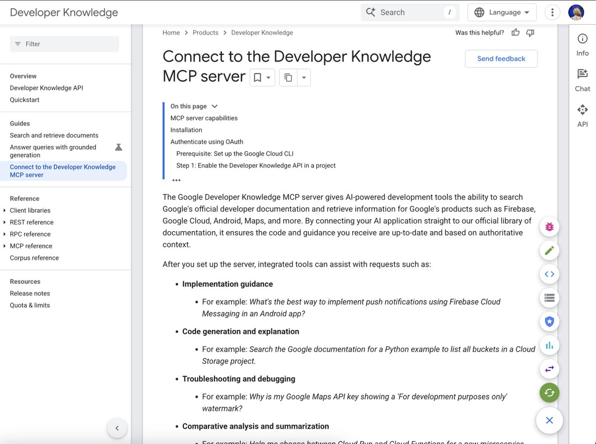Screen dimensions: 596x444
Task: Open the Corpus reference sidebar item
Action: [x=34, y=258]
